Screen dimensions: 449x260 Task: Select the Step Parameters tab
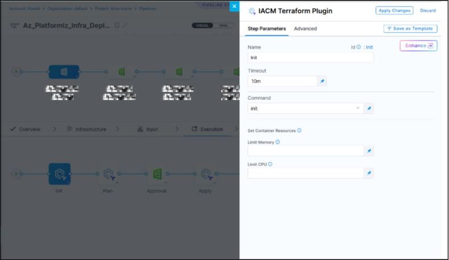pyautogui.click(x=266, y=28)
